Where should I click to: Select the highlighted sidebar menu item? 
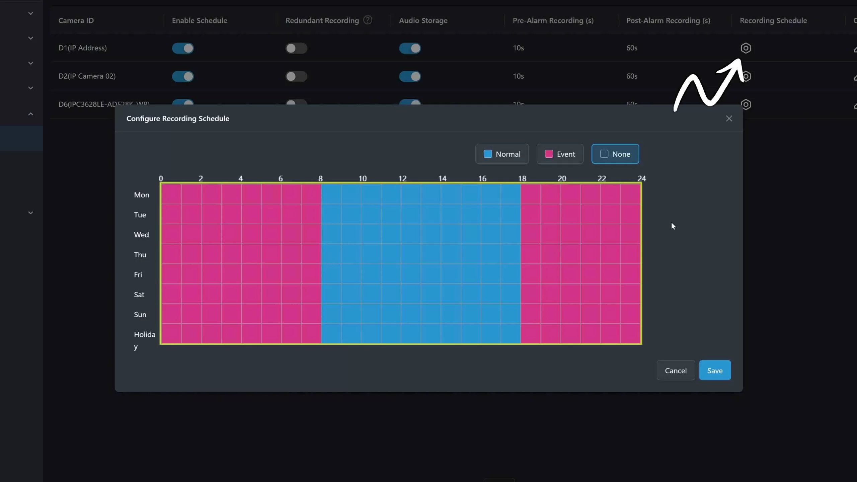(x=21, y=138)
